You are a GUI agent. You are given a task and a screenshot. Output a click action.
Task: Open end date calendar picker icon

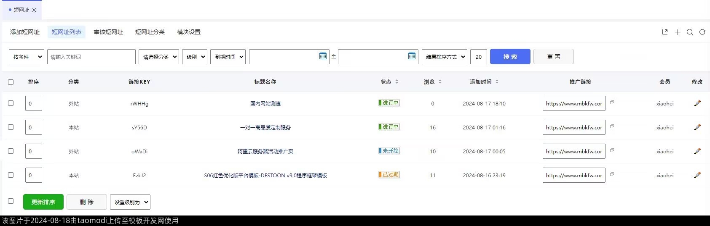tap(412, 56)
